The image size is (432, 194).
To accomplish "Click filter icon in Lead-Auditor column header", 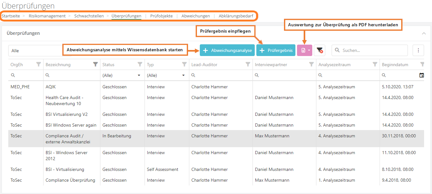I will [x=248, y=65].
